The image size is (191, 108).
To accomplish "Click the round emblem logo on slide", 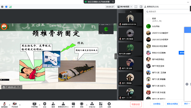I will click(x=4, y=26).
